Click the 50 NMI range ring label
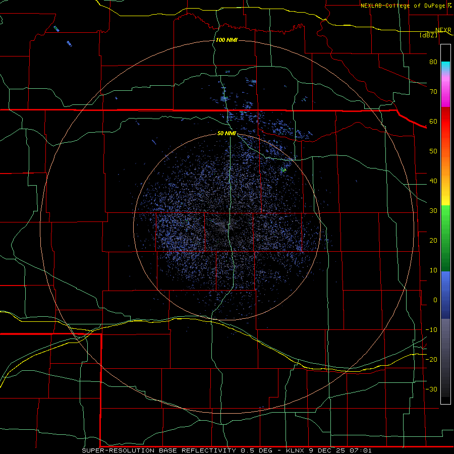 (x=226, y=134)
